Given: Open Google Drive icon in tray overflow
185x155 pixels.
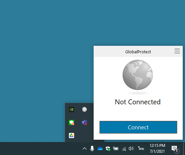Looking at the screenshot, I should [x=72, y=136].
